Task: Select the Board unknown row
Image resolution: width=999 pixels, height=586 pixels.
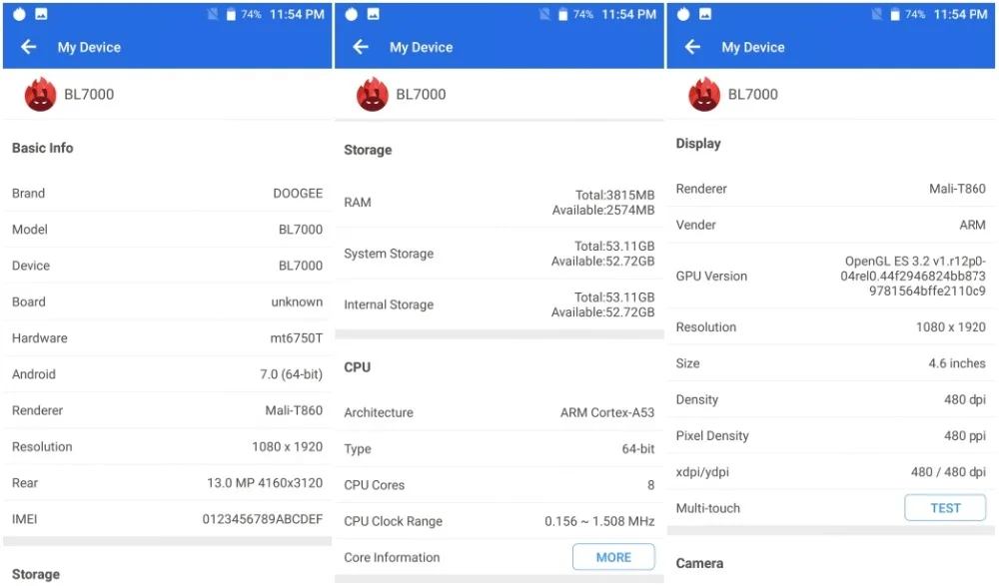Action: (x=167, y=301)
